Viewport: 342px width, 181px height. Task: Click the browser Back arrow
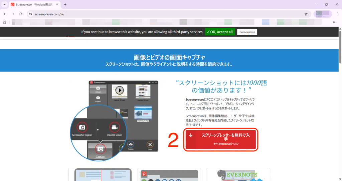5,14
